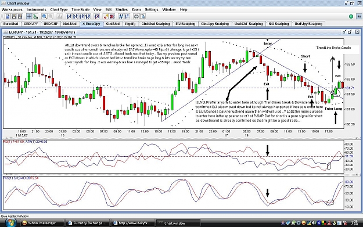Open the Zoom menu
This screenshot has height=227, width=363.
(x=136, y=9)
